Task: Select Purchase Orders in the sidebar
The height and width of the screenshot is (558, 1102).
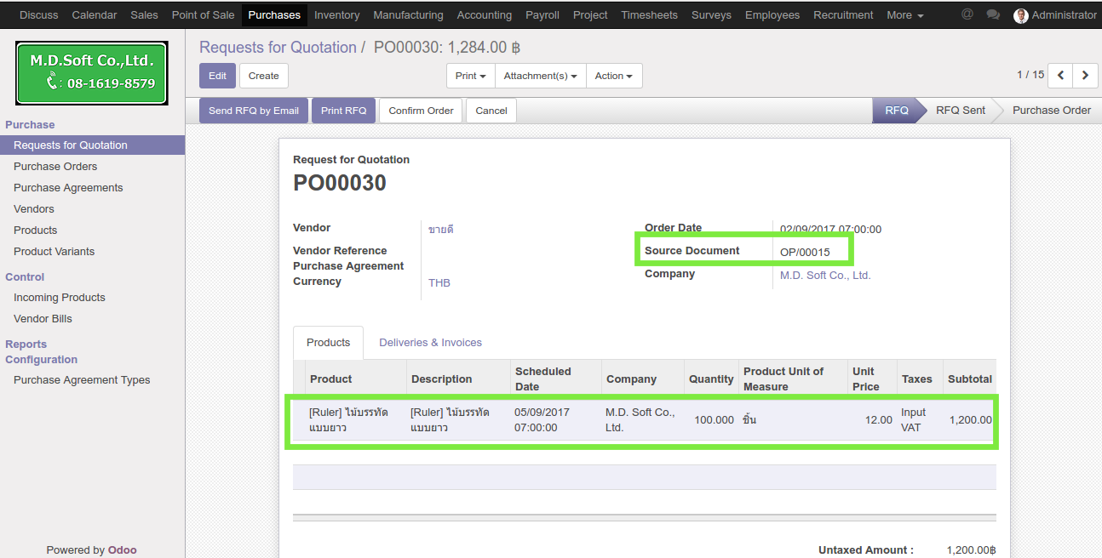Action: (x=55, y=167)
